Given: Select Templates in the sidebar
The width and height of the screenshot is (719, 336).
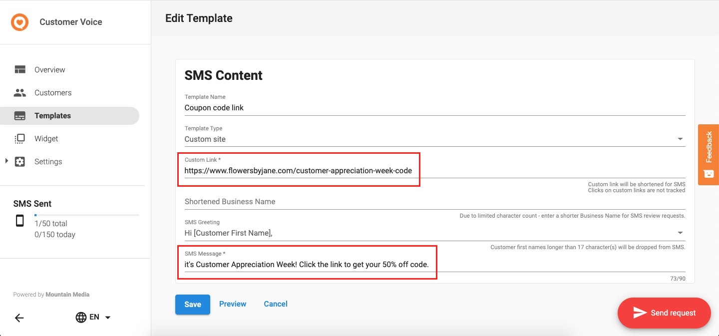Looking at the screenshot, I should 70,116.
